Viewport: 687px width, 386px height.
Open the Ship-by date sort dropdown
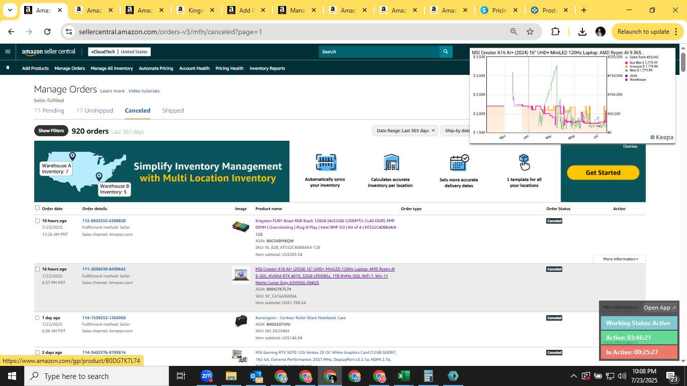click(x=455, y=131)
